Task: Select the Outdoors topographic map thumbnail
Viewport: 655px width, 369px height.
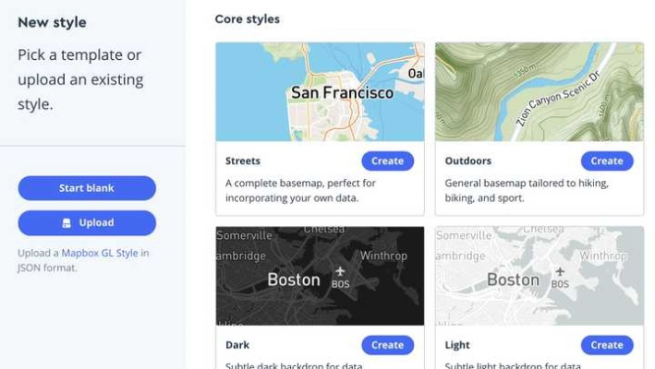Action: 539,91
